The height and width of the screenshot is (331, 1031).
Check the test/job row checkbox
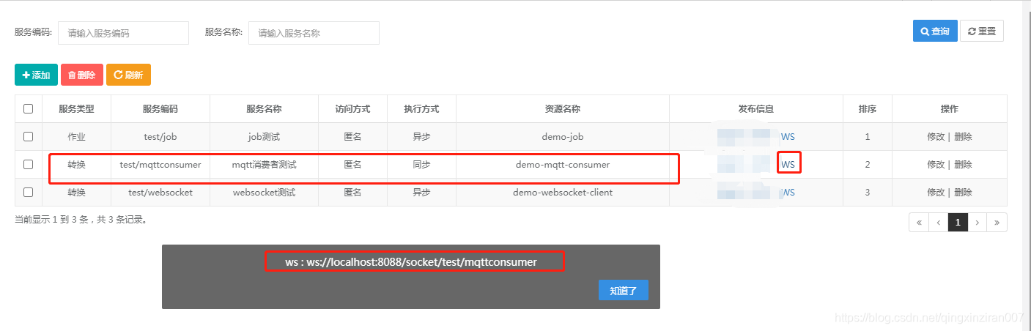pos(29,136)
